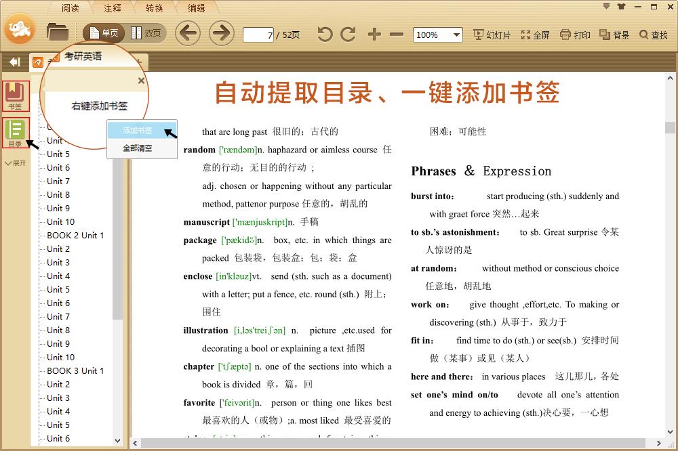Collapse the sidebar with arrow icon

(15, 62)
